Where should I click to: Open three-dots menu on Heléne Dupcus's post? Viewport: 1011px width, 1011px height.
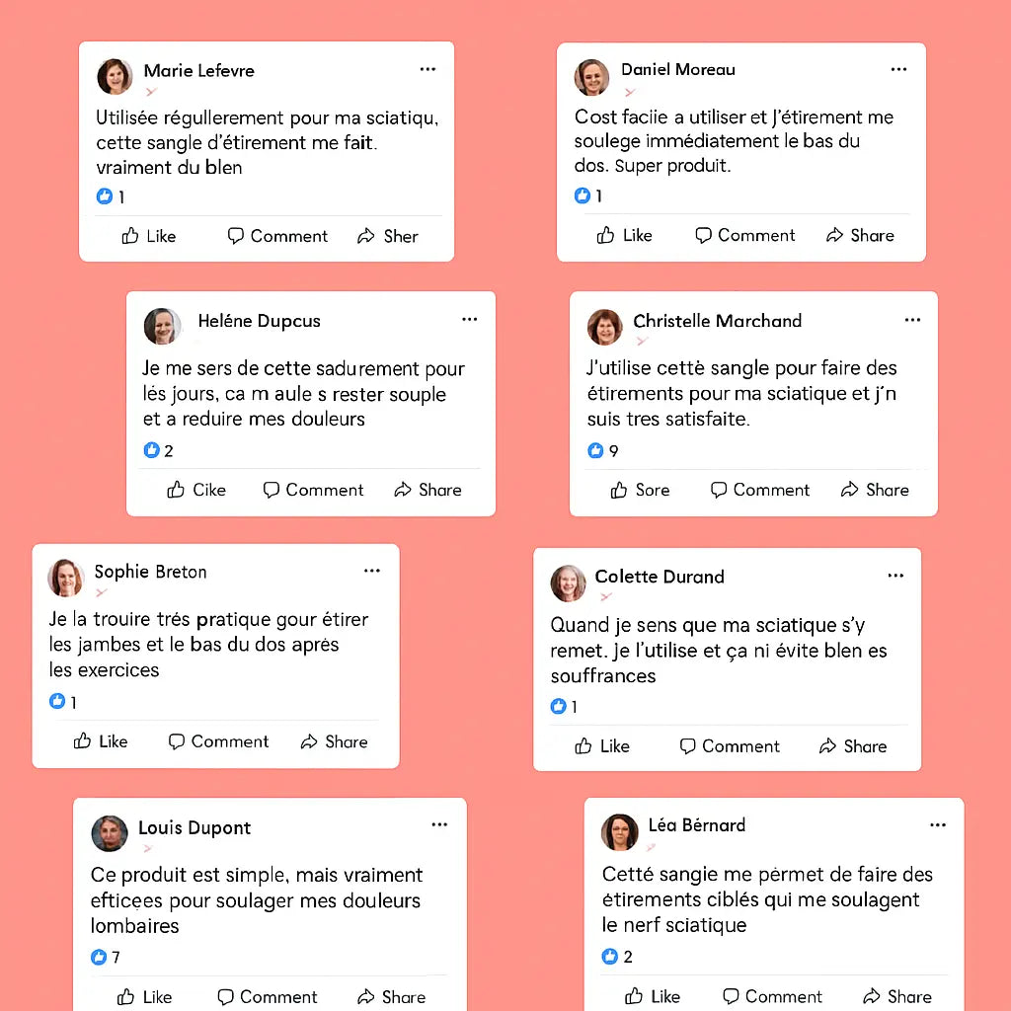[470, 320]
